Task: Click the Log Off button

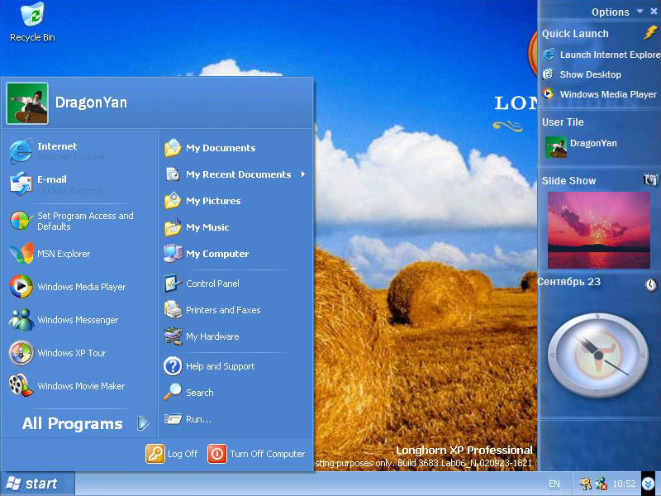Action: tap(172, 454)
